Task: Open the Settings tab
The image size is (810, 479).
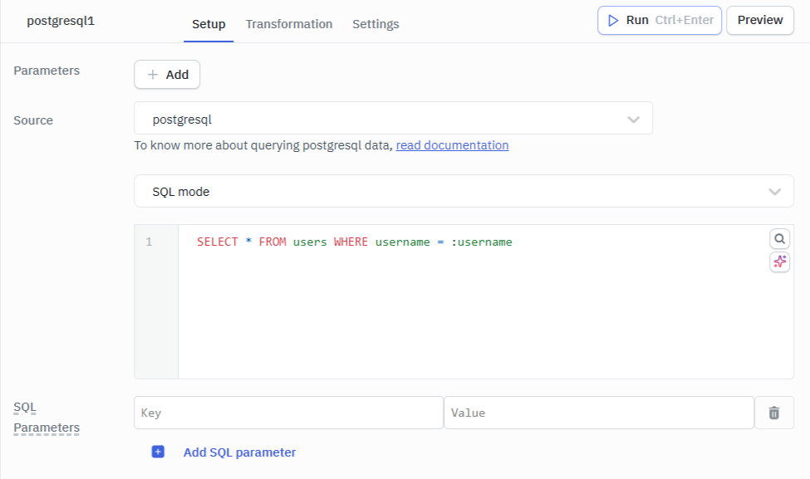Action: (376, 24)
